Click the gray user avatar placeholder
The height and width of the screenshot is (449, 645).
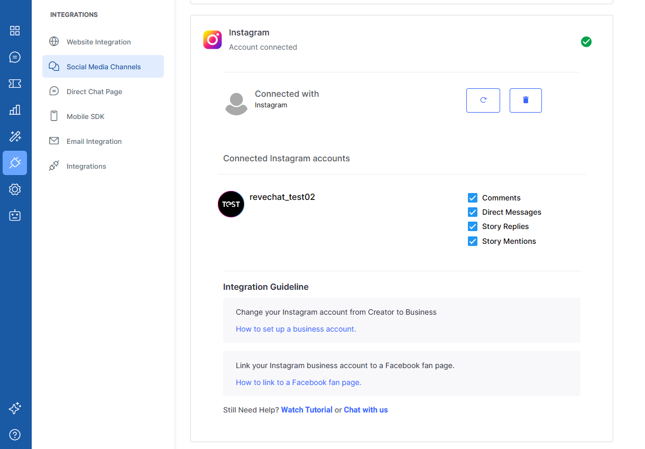coord(236,104)
